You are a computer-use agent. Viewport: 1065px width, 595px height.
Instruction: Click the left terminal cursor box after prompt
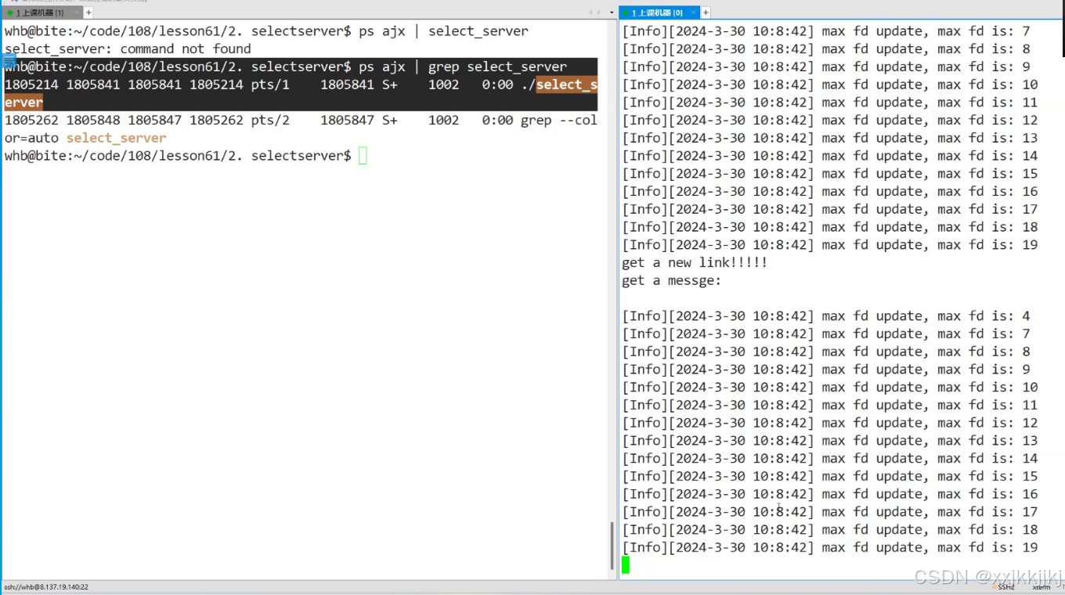(x=363, y=156)
